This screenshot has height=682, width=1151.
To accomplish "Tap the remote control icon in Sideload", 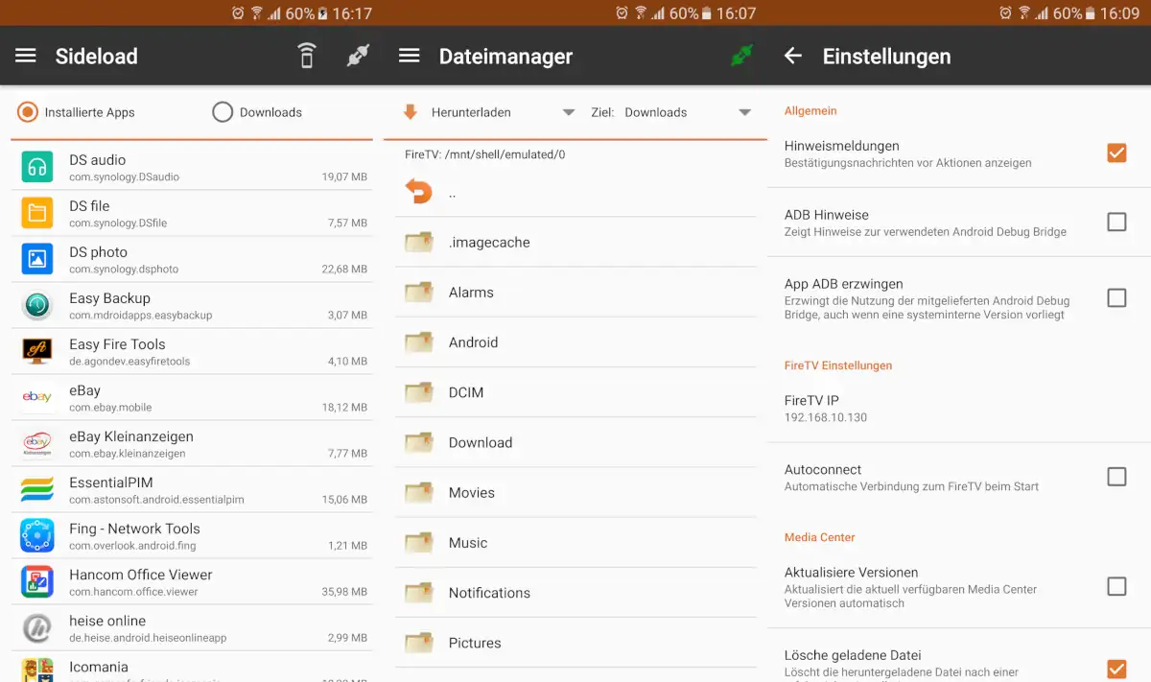I will point(306,56).
